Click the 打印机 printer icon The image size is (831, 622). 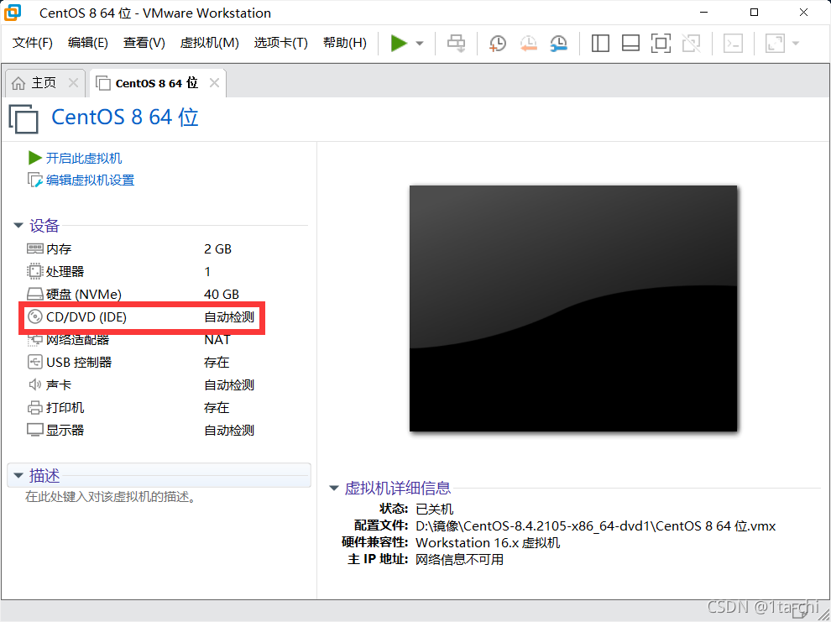point(35,407)
